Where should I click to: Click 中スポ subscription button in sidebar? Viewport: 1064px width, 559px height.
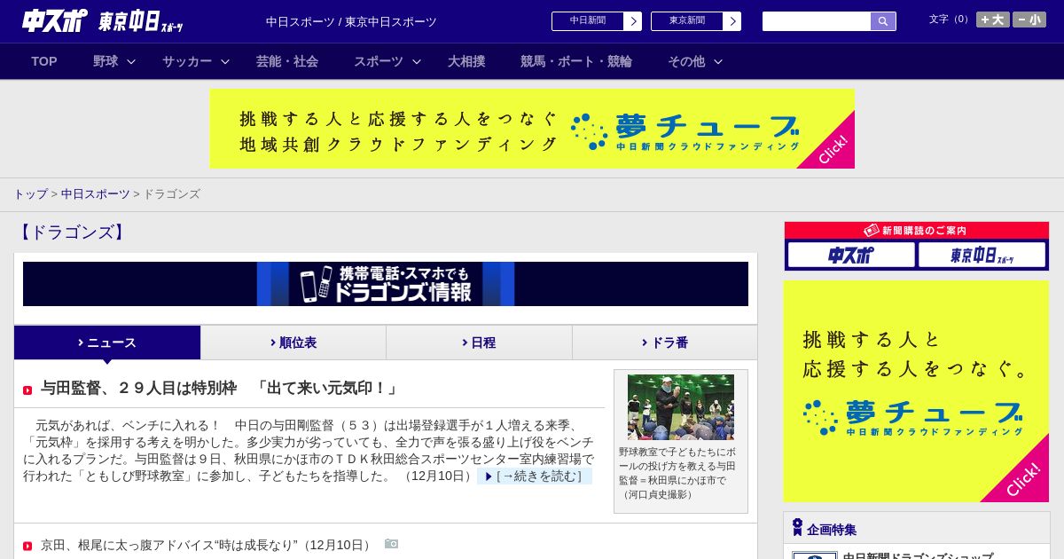(x=851, y=255)
